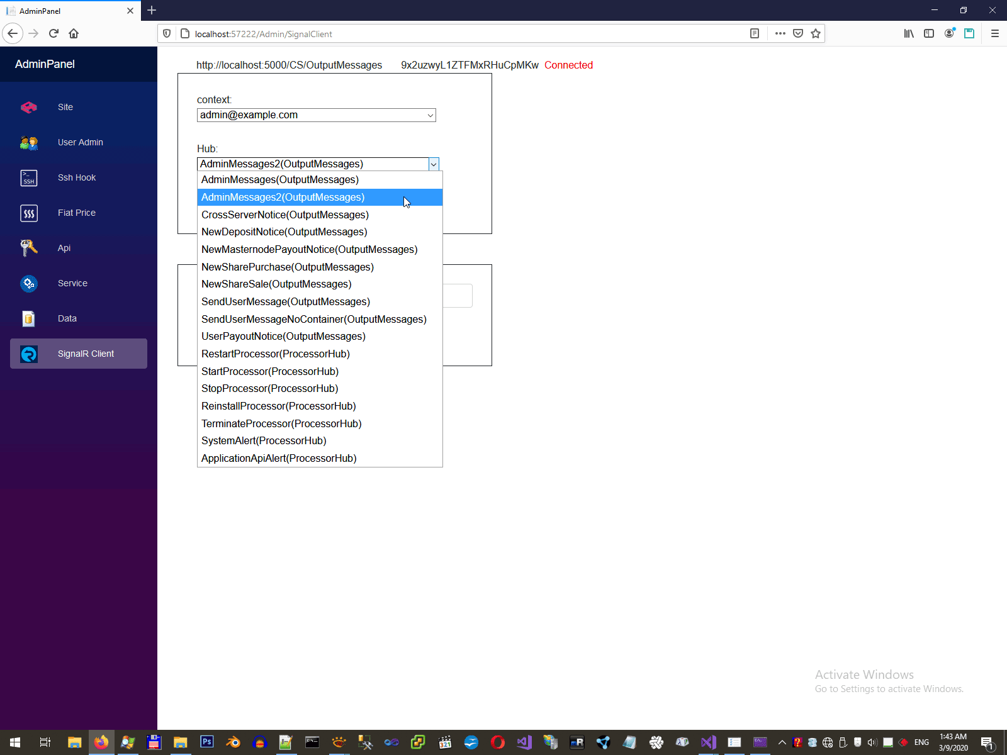
Task: Open Photoshop from the taskbar
Action: click(x=206, y=742)
